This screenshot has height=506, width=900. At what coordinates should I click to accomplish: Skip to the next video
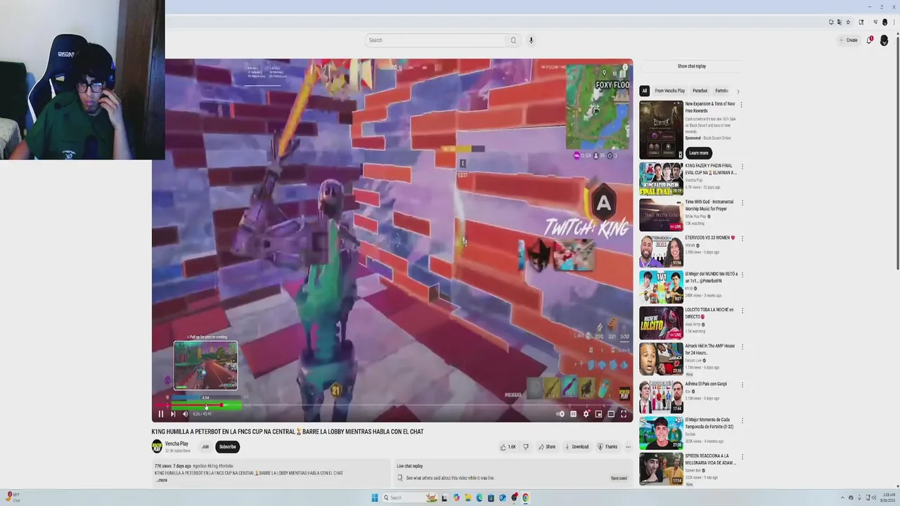[173, 414]
